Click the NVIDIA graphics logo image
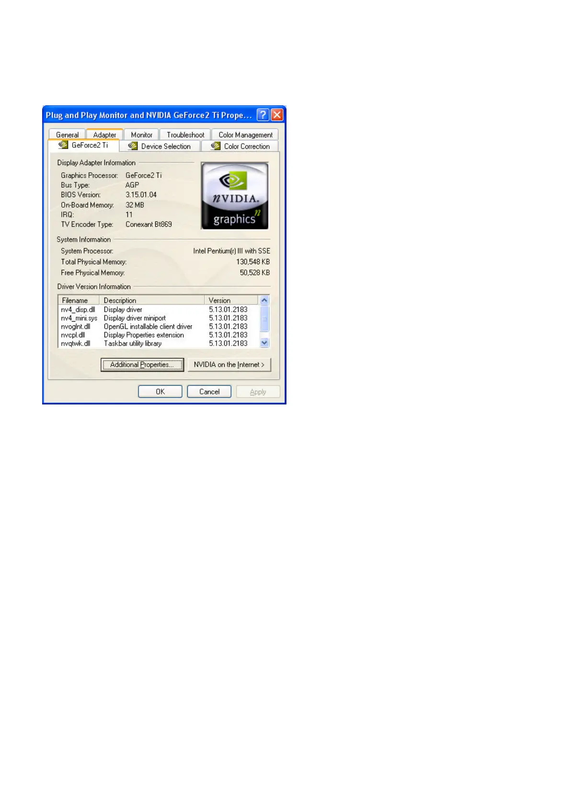571x806 pixels. [x=235, y=195]
